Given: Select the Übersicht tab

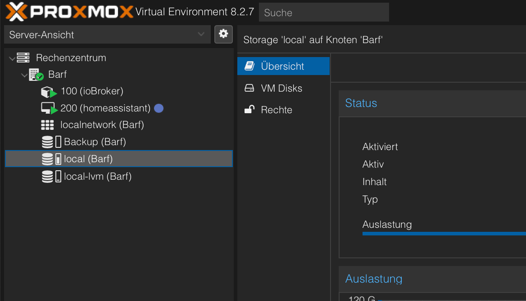Looking at the screenshot, I should coord(282,66).
